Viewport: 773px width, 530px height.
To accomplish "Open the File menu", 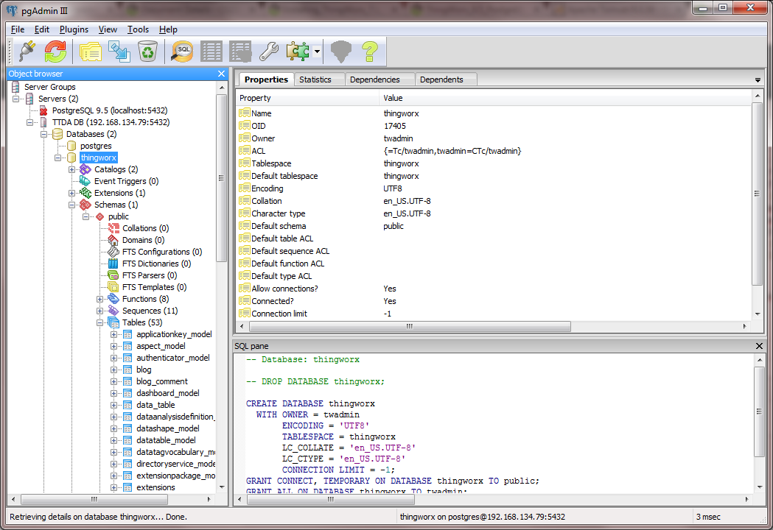I will [18, 29].
